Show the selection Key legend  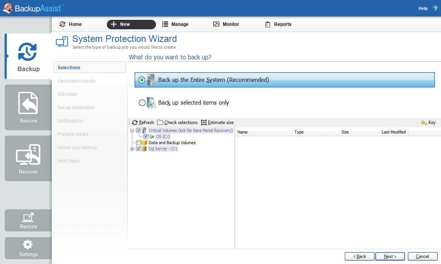coord(428,122)
